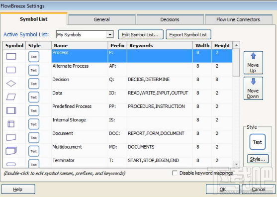Image resolution: width=277 pixels, height=197 pixels.
Task: Click the Symbol column header
Action: click(x=14, y=45)
